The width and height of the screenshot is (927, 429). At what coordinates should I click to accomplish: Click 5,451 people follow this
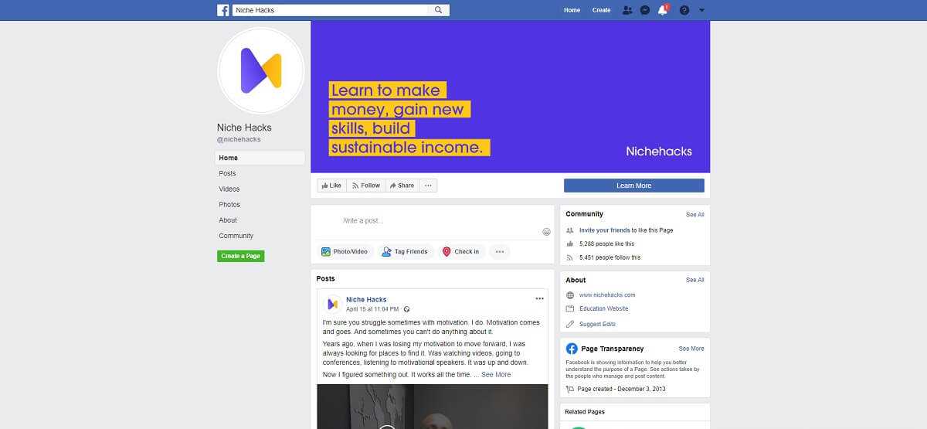(610, 257)
